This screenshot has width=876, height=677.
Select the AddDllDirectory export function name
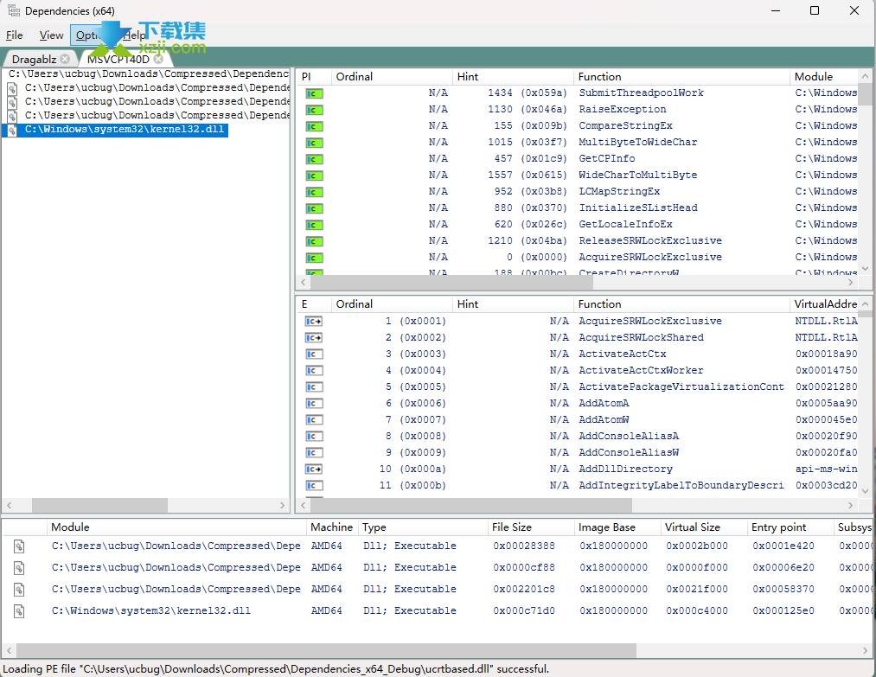(x=626, y=469)
